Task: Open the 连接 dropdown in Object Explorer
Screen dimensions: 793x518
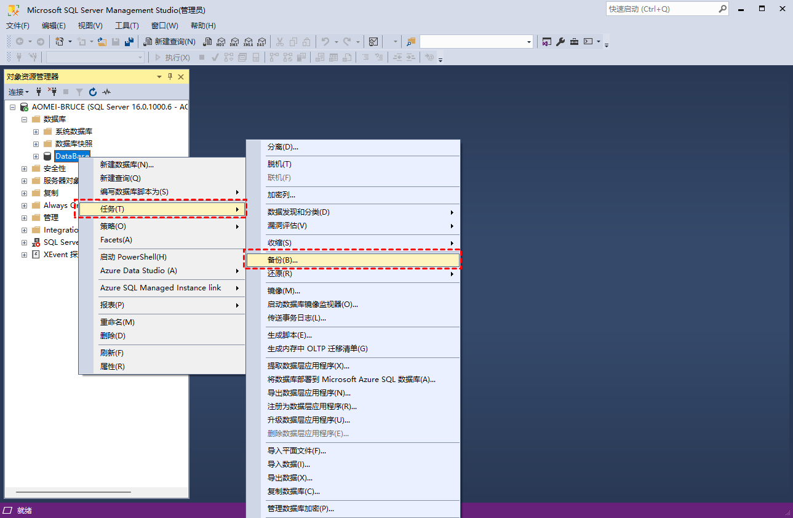Action: [x=18, y=92]
